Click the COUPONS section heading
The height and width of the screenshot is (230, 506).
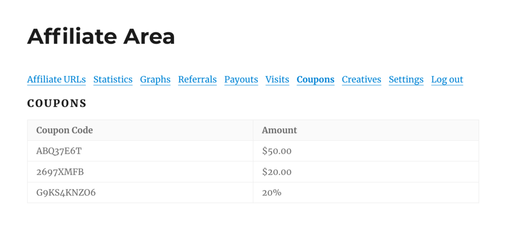pyautogui.click(x=57, y=104)
